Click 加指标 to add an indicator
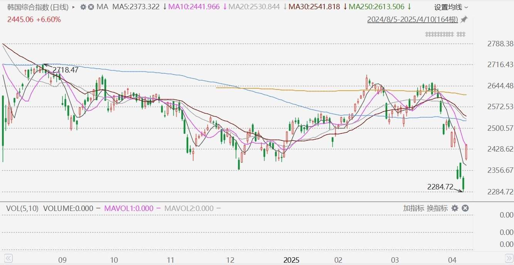 [x=413, y=208]
